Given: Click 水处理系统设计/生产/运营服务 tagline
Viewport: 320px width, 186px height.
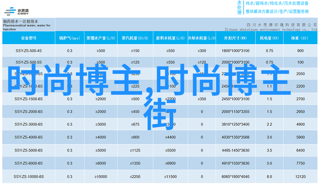Looking at the screenshot, I should coord(277,12).
